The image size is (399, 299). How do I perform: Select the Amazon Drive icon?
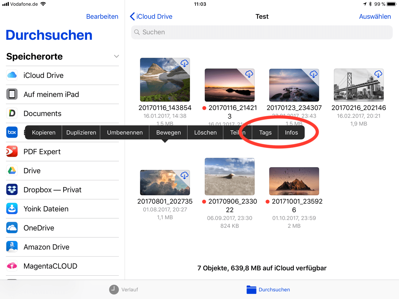click(x=12, y=247)
